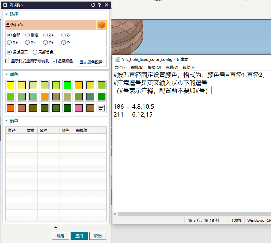This screenshot has width=271, height=243.
Task: Choose the X- direction radio button
Action: (27, 42)
